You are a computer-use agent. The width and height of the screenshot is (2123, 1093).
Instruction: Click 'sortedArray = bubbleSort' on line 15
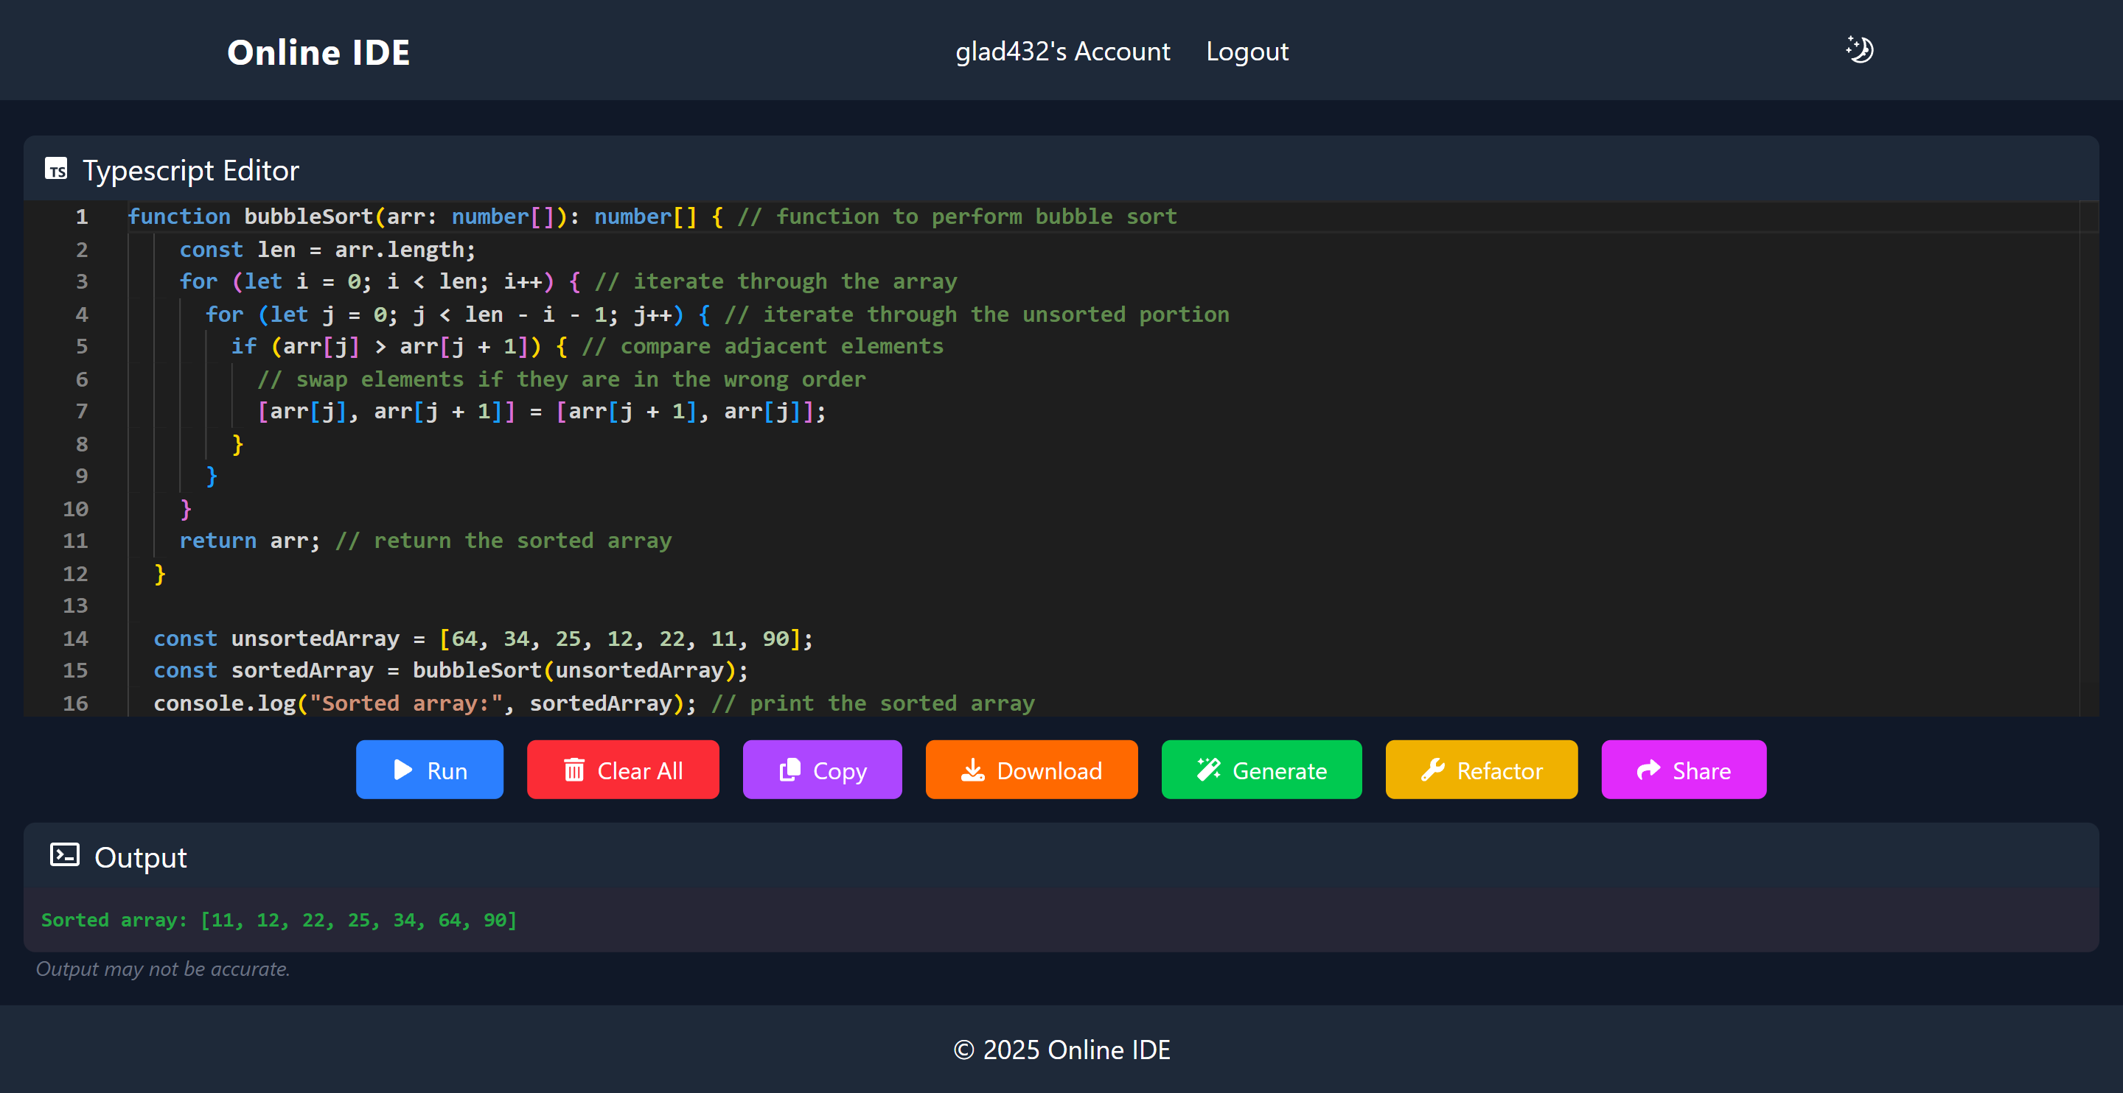point(386,670)
